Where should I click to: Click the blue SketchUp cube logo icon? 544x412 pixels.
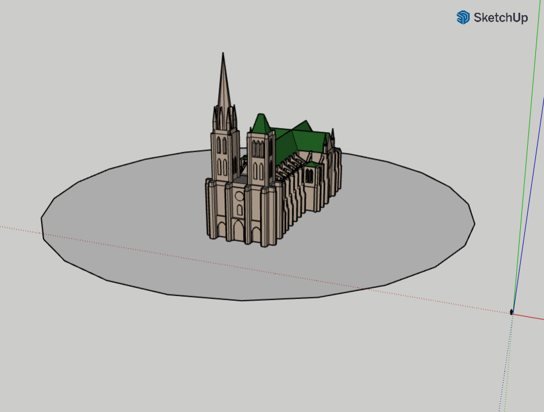(463, 17)
